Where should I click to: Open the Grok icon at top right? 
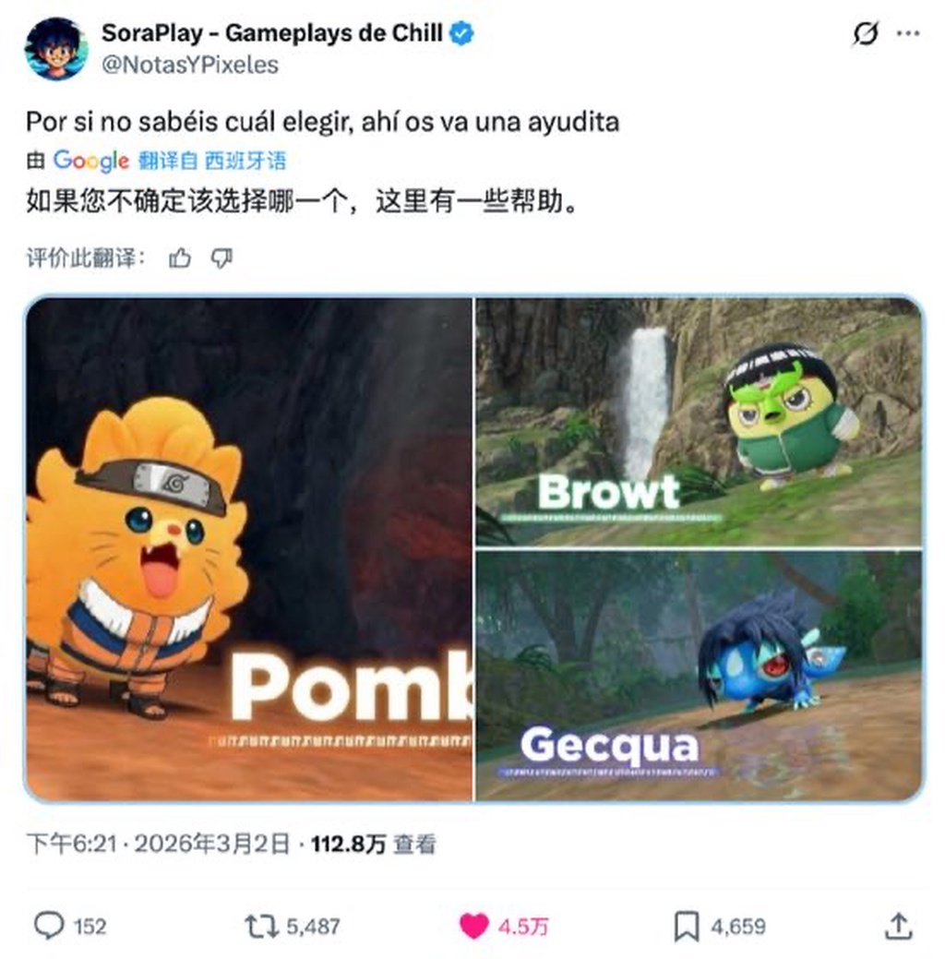(x=867, y=33)
